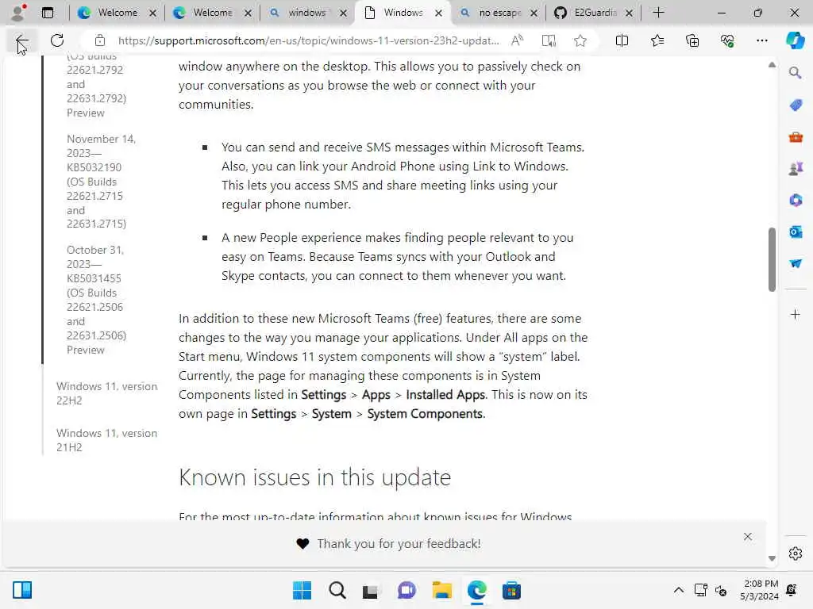Expand Windows 11, version 21H2 section
Screen dimensions: 813x609
pyautogui.click(x=107, y=439)
